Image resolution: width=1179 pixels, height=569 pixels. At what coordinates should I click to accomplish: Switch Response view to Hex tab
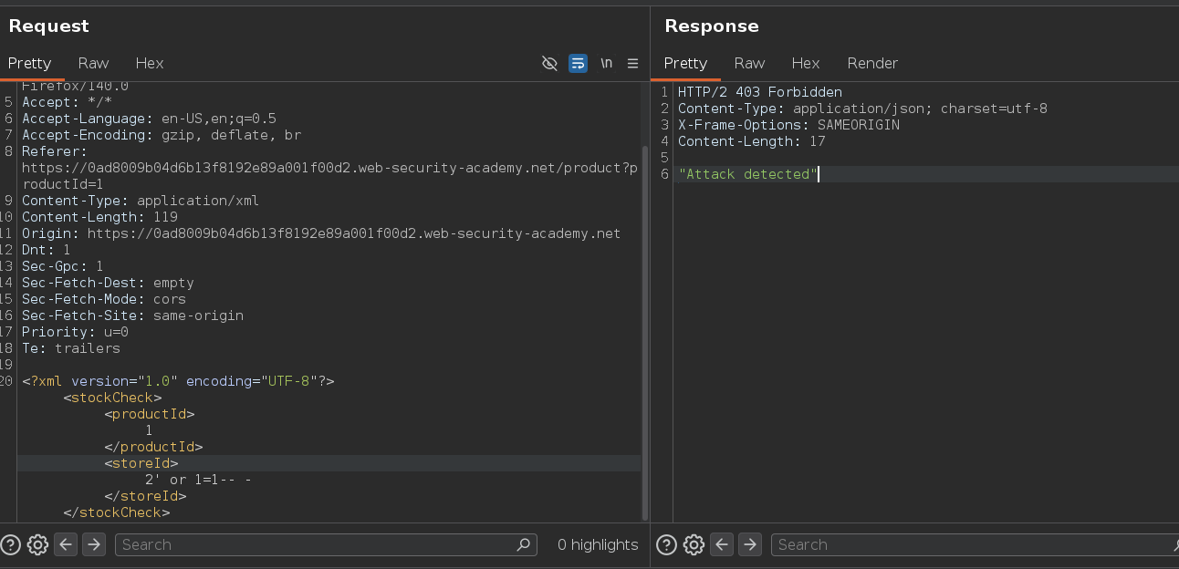pos(806,63)
